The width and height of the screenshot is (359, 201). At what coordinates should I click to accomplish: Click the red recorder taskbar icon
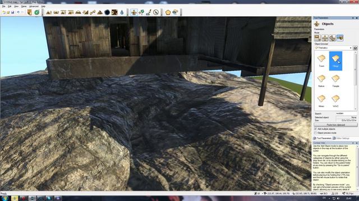click(24, 198)
